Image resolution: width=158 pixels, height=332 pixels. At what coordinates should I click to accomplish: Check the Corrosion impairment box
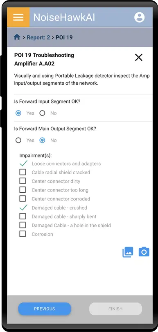tap(23, 234)
